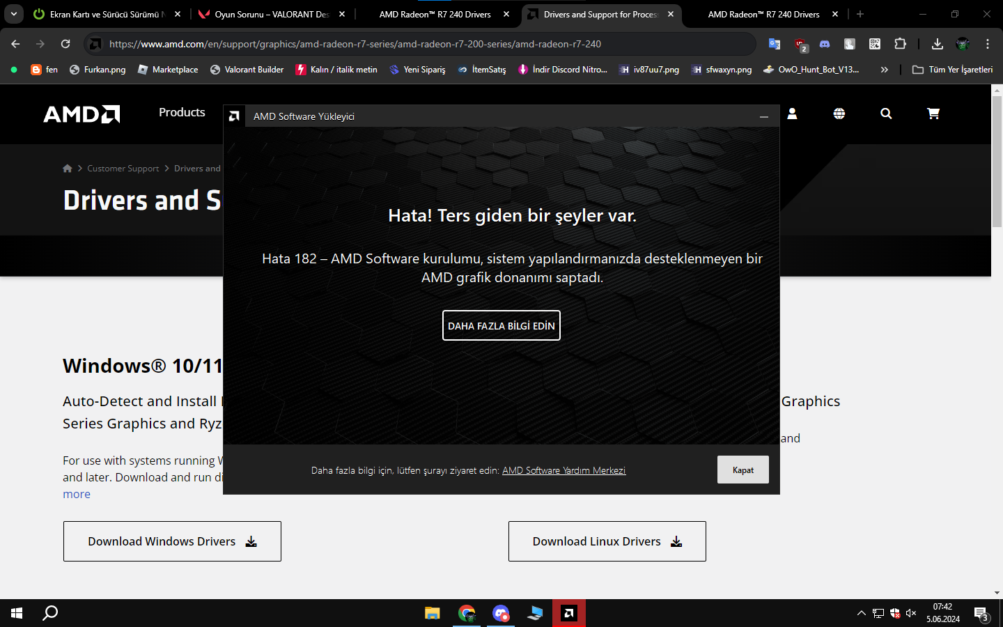Expand the bookmarks overflow chevron
Screen dimensions: 1003x627
click(885, 70)
